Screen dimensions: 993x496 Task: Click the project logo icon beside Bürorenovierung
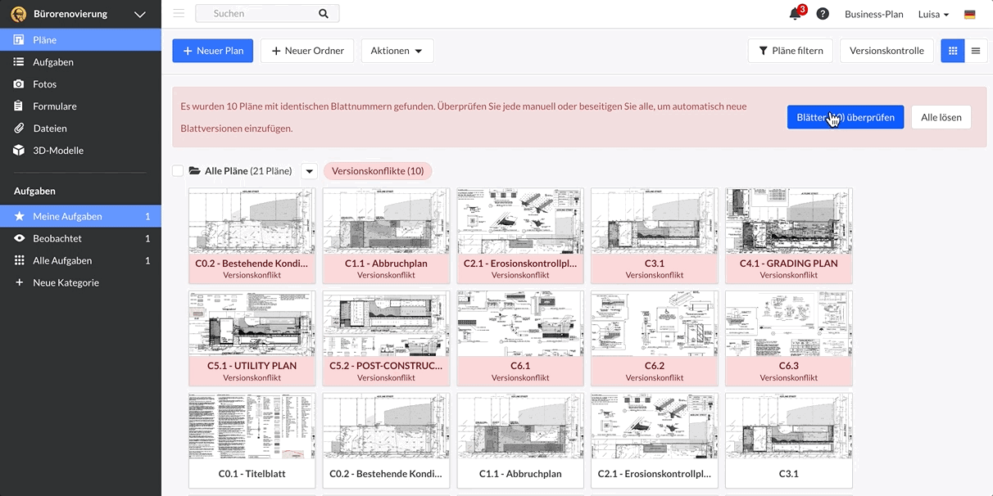tap(18, 14)
